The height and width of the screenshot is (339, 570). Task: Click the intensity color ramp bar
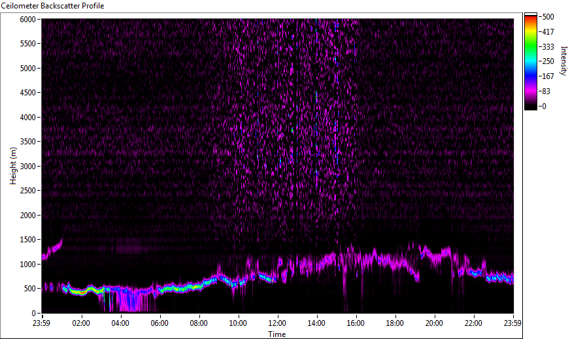pyautogui.click(x=530, y=61)
